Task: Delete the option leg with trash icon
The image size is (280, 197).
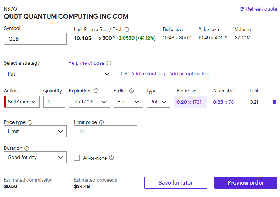Action: click(x=274, y=102)
